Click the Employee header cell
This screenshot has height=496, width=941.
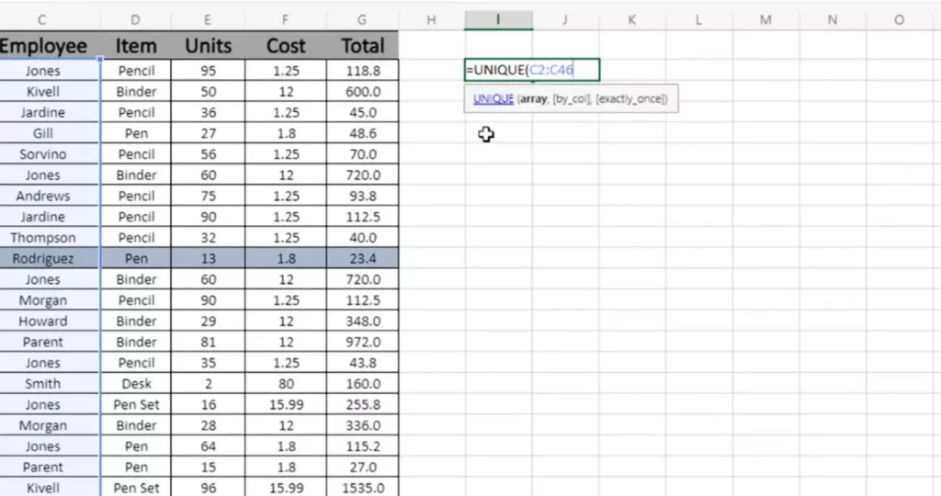click(42, 45)
